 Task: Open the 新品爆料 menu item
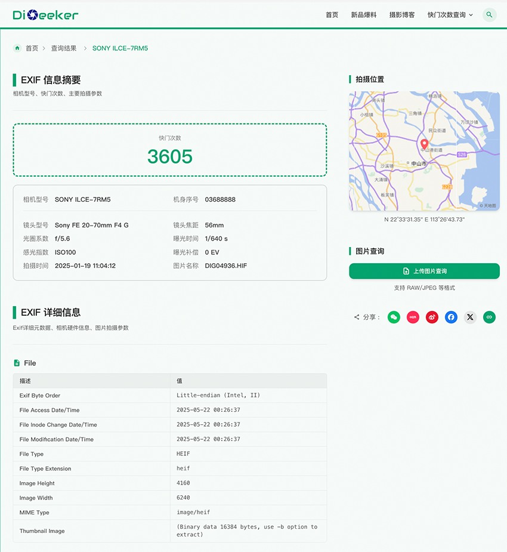pos(364,15)
